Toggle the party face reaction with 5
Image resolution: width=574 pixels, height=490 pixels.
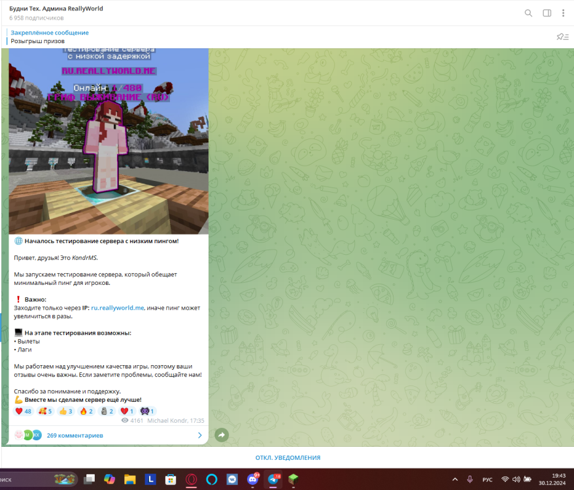pyautogui.click(x=45, y=412)
